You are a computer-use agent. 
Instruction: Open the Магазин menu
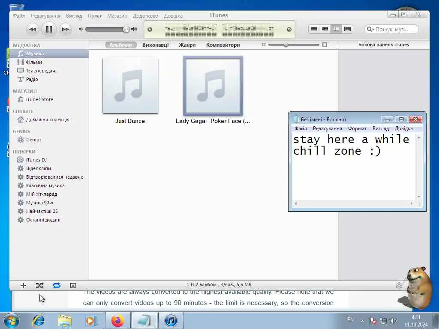117,16
